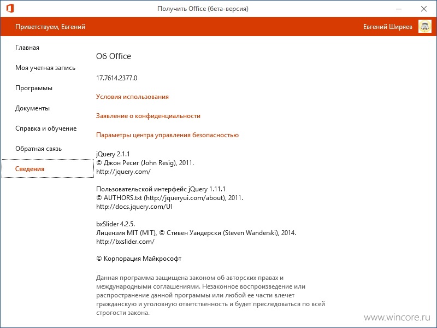Image resolution: width=437 pixels, height=328 pixels.
Task: Select Программы in the sidebar
Action: pyautogui.click(x=34, y=88)
